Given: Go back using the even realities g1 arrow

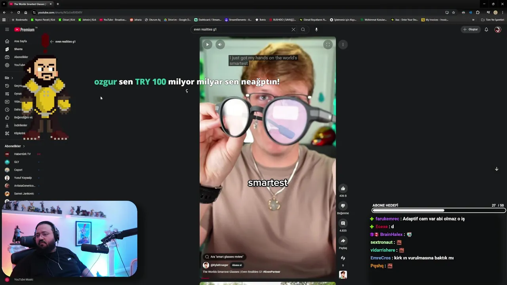Looking at the screenshot, I should pos(52,42).
